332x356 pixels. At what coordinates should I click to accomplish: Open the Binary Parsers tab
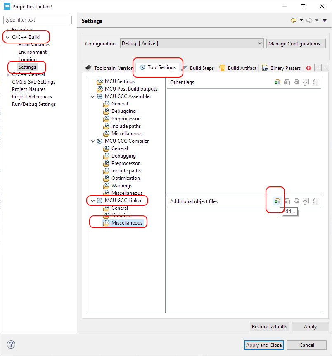pyautogui.click(x=281, y=68)
